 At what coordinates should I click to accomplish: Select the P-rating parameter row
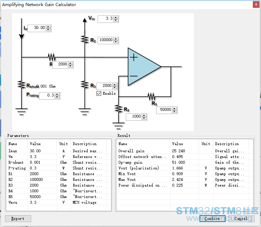coord(59,168)
